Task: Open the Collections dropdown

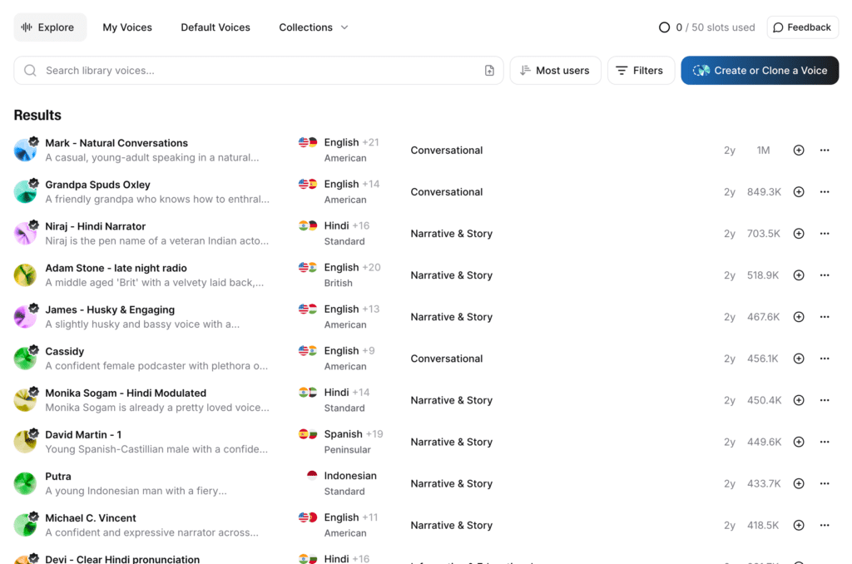Action: tap(313, 27)
